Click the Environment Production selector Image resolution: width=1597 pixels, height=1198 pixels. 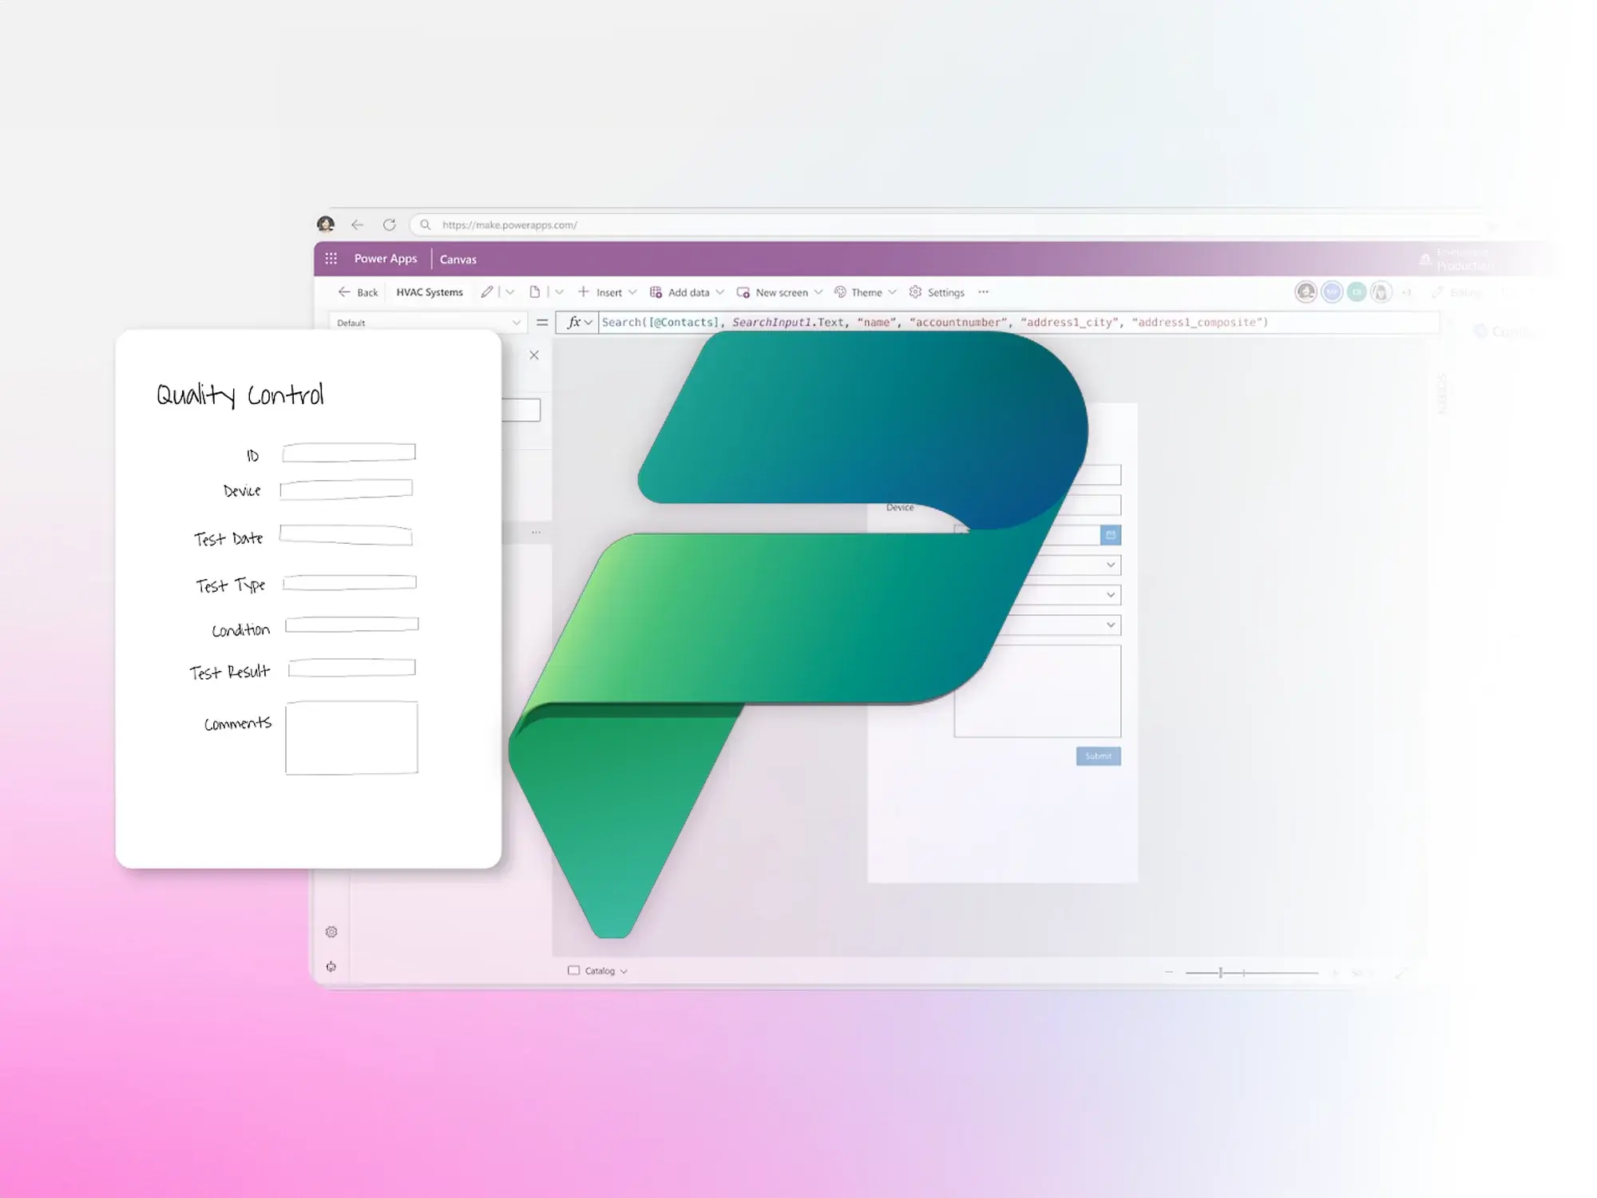point(1456,259)
